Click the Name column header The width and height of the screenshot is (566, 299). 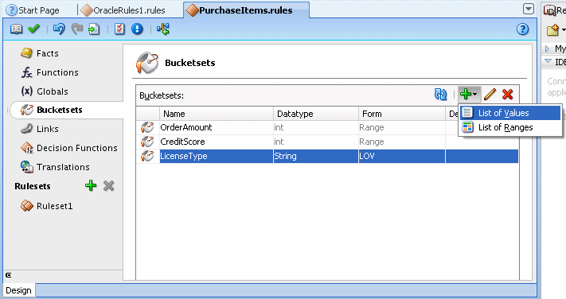pyautogui.click(x=217, y=114)
